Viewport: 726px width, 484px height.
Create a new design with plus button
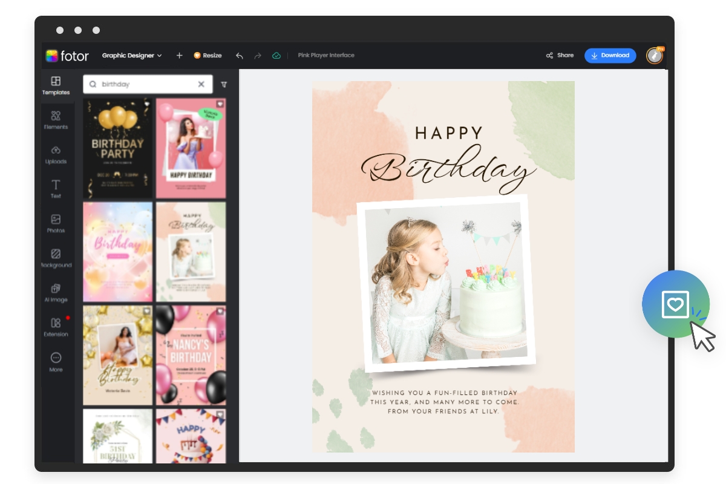pyautogui.click(x=179, y=55)
